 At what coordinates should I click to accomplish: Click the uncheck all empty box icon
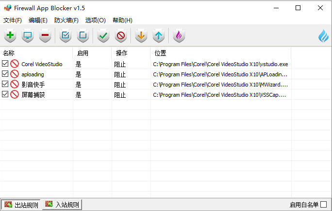[83, 35]
